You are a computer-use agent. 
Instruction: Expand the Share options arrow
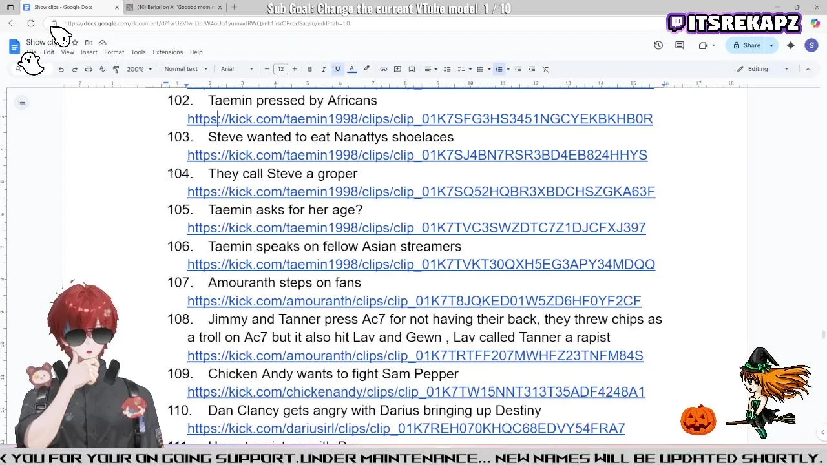click(x=771, y=45)
